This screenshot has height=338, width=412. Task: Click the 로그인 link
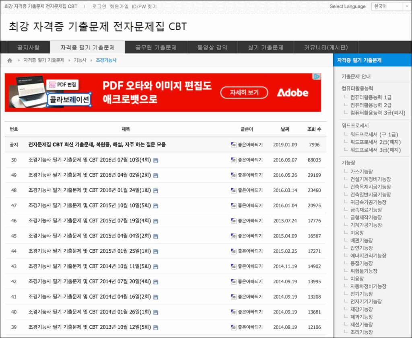click(99, 6)
